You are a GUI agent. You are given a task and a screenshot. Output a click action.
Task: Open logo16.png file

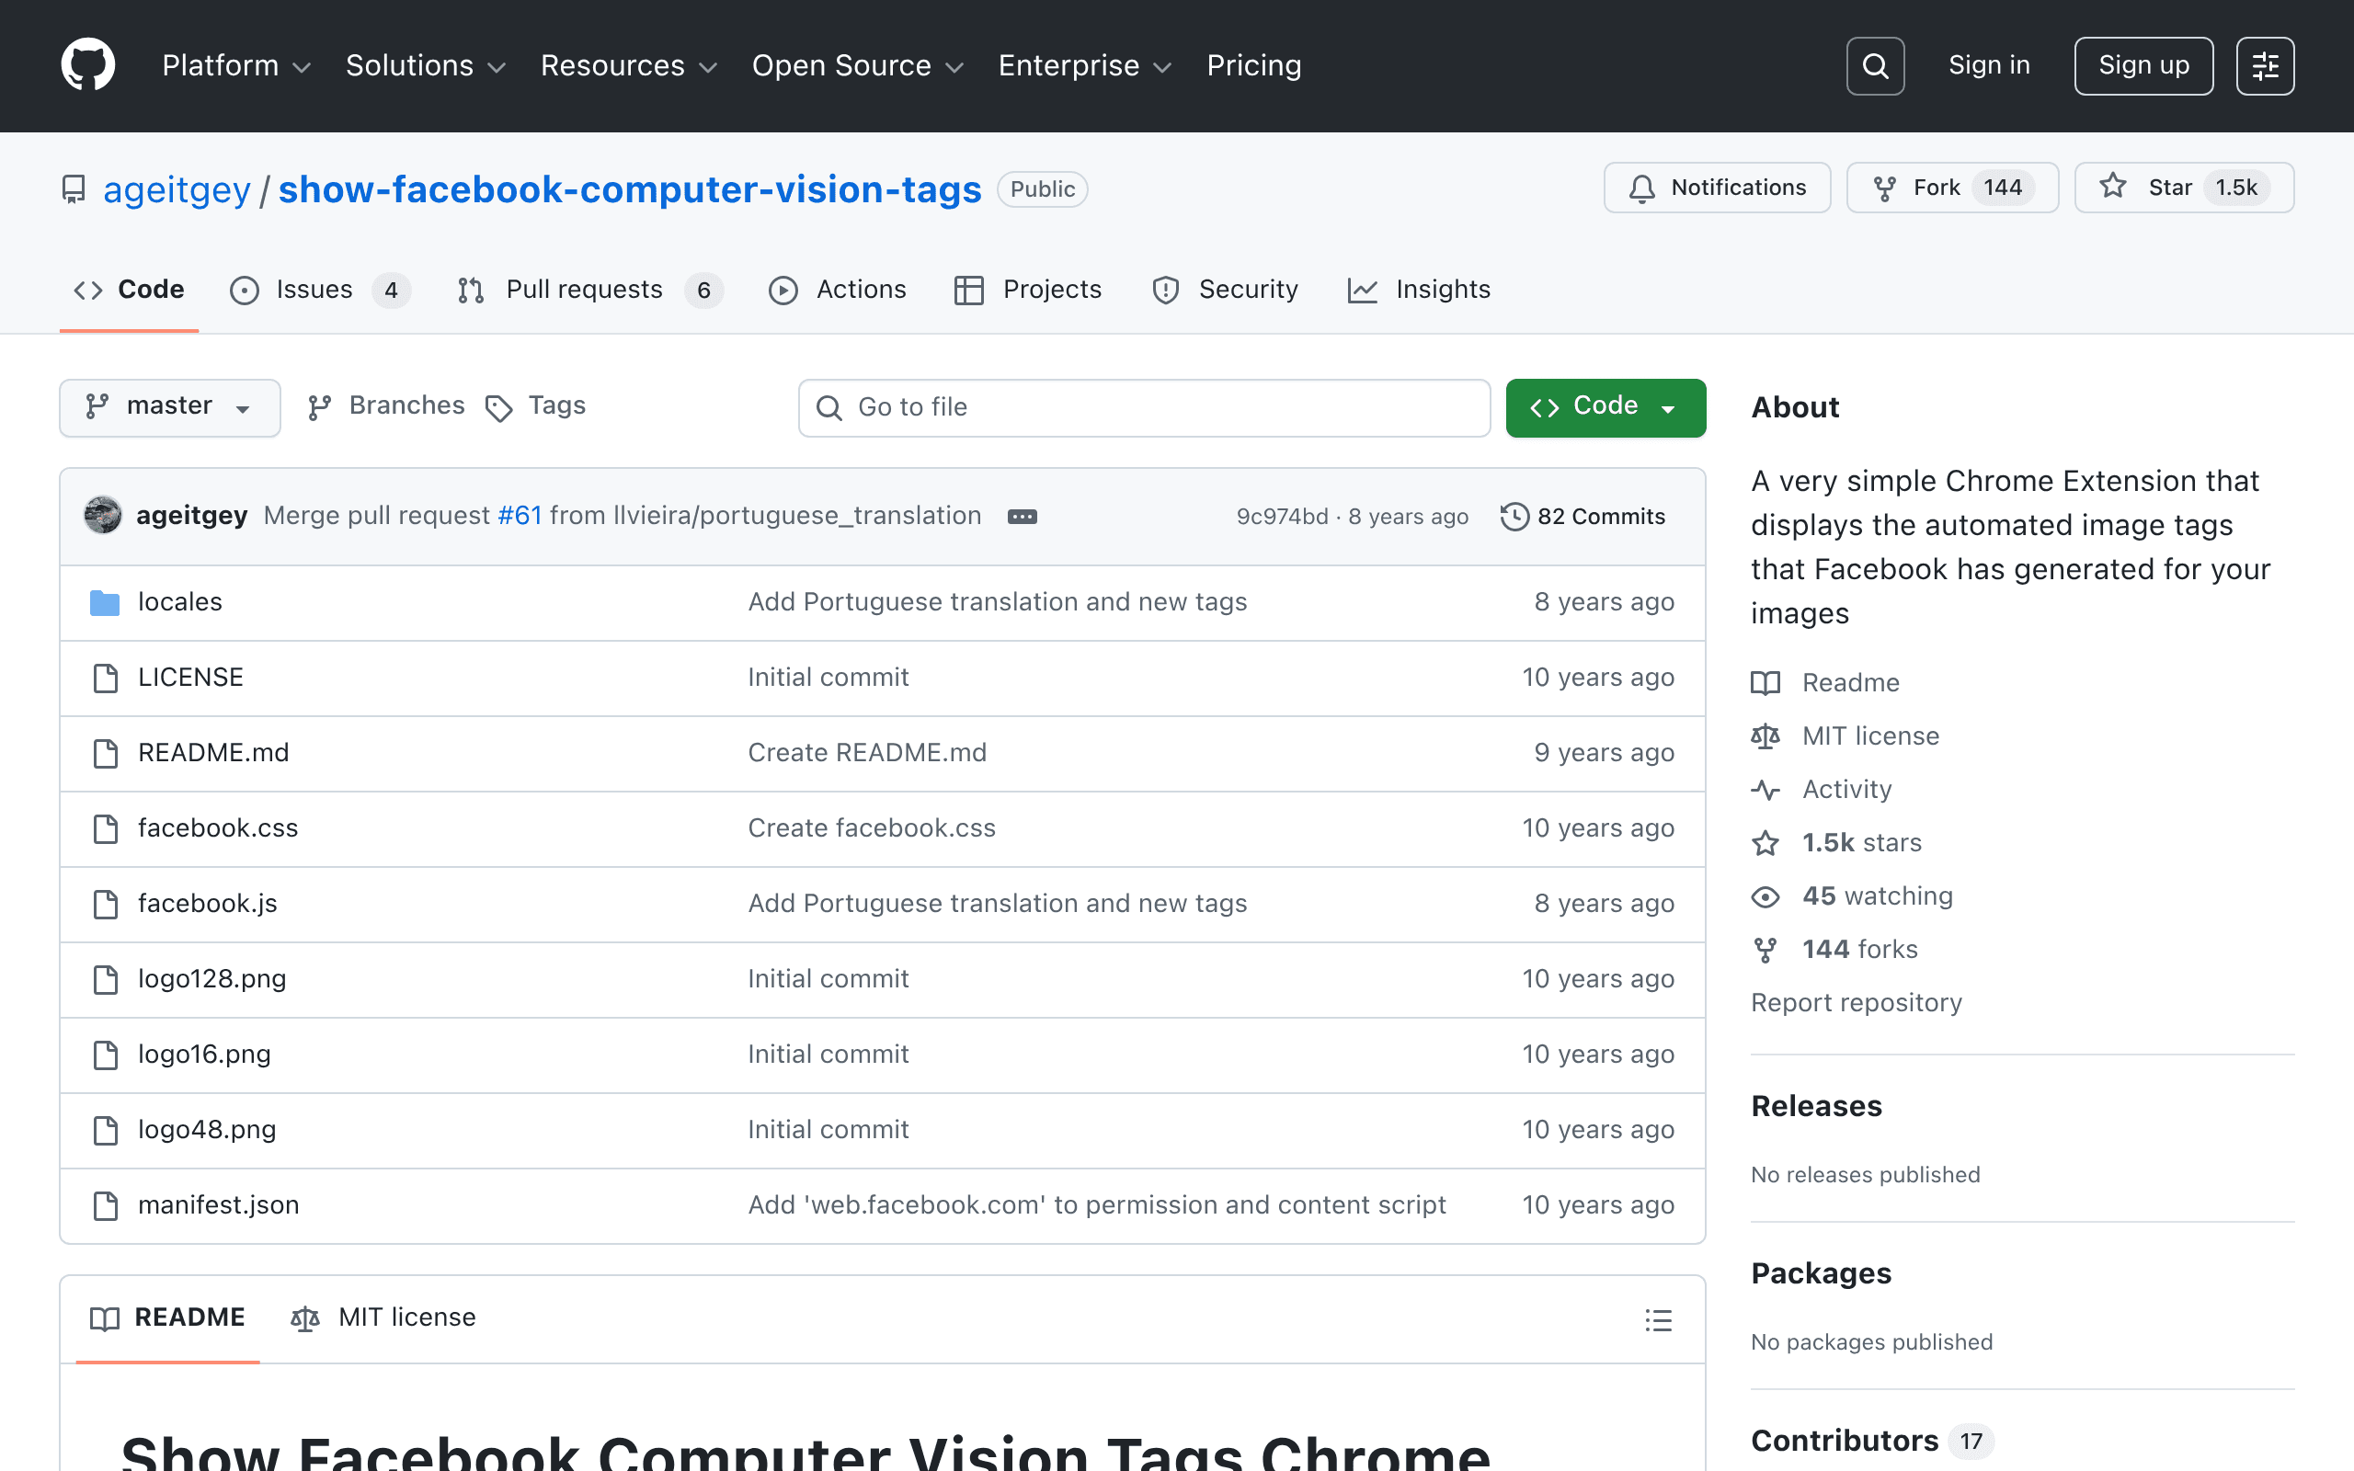204,1055
